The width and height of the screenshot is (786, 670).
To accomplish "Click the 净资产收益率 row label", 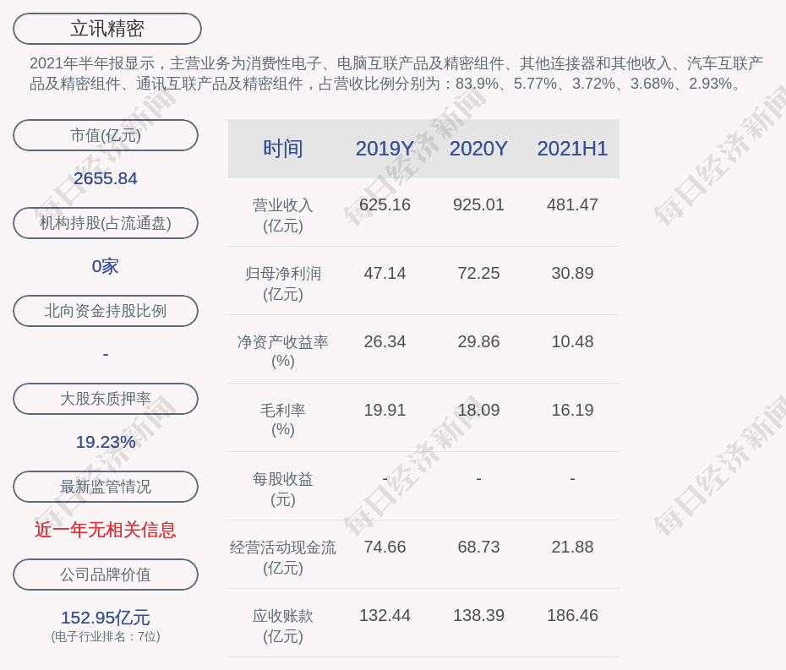I will click(283, 351).
